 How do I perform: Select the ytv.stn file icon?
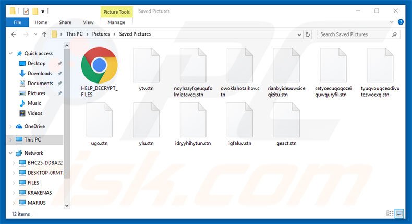(146, 65)
